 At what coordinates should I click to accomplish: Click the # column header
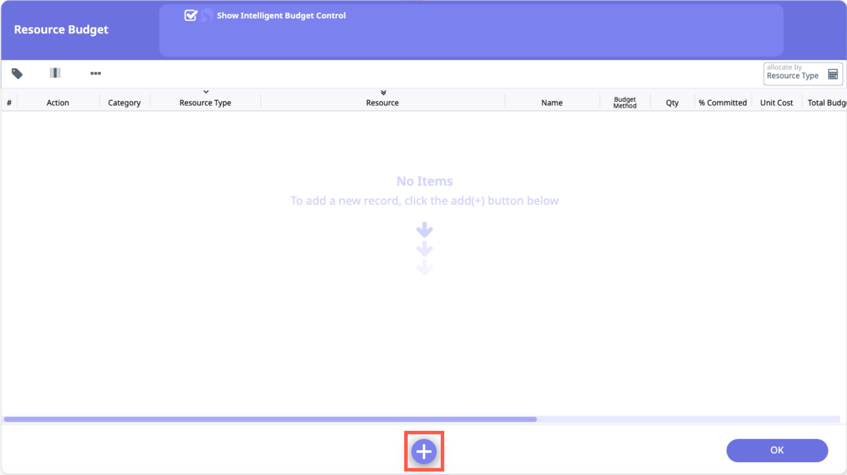click(9, 103)
